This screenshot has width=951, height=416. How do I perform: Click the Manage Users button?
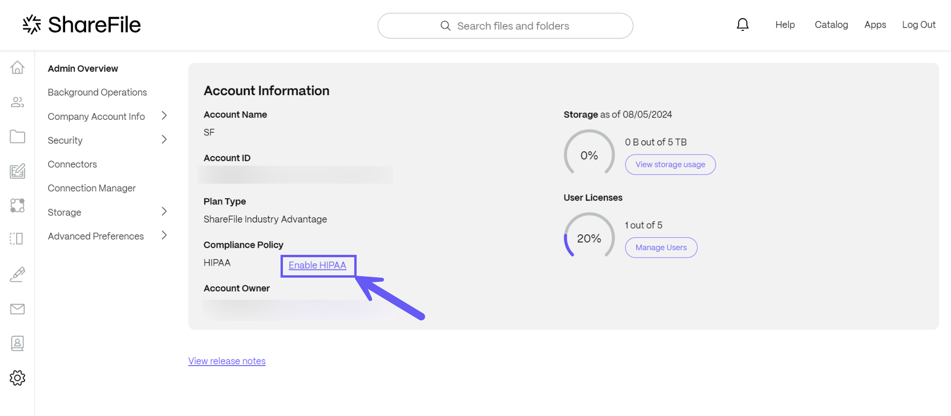661,248
